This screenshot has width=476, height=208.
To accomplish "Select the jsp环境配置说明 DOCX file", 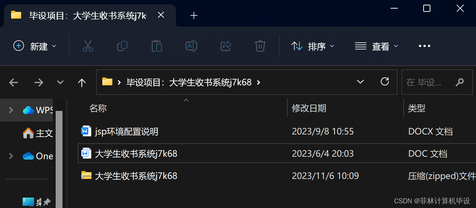I will (276, 132).
